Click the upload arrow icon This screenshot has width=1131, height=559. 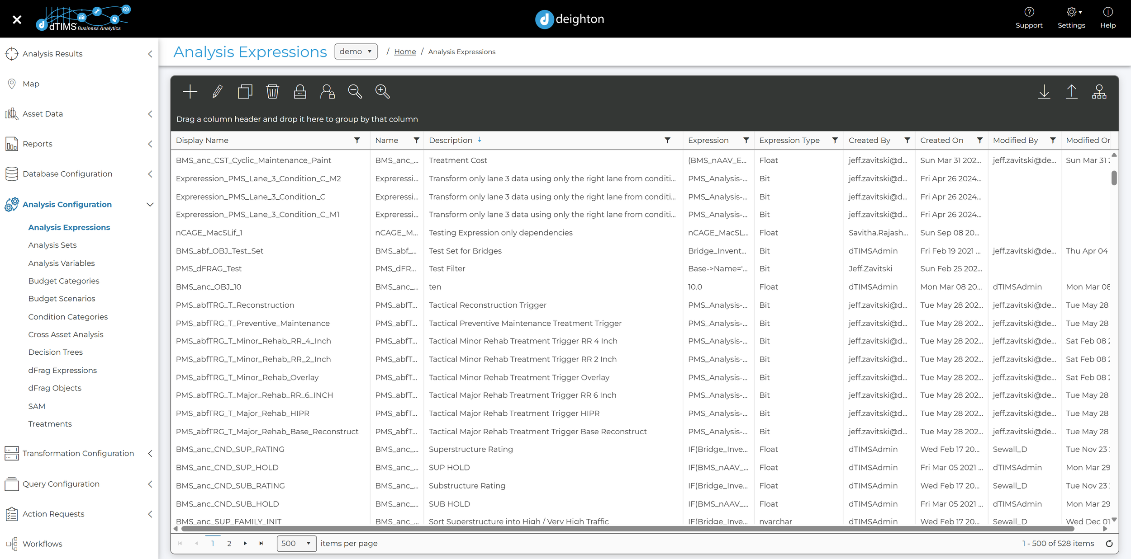[x=1071, y=92]
